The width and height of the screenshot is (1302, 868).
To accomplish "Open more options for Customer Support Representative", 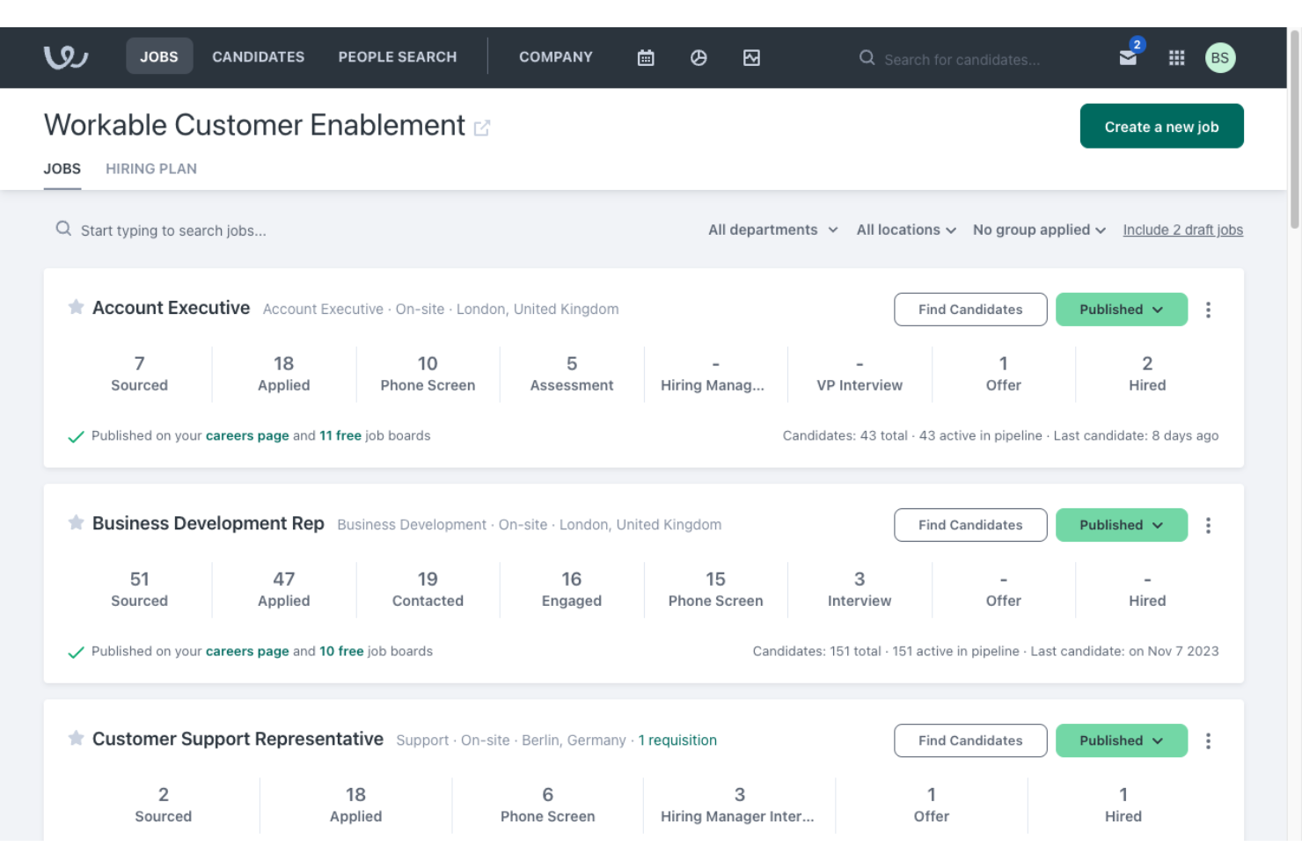I will pos(1208,740).
